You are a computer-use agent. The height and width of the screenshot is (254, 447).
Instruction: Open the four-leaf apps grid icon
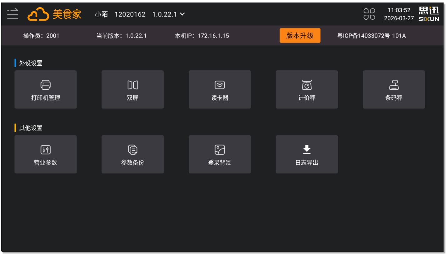pyautogui.click(x=369, y=14)
